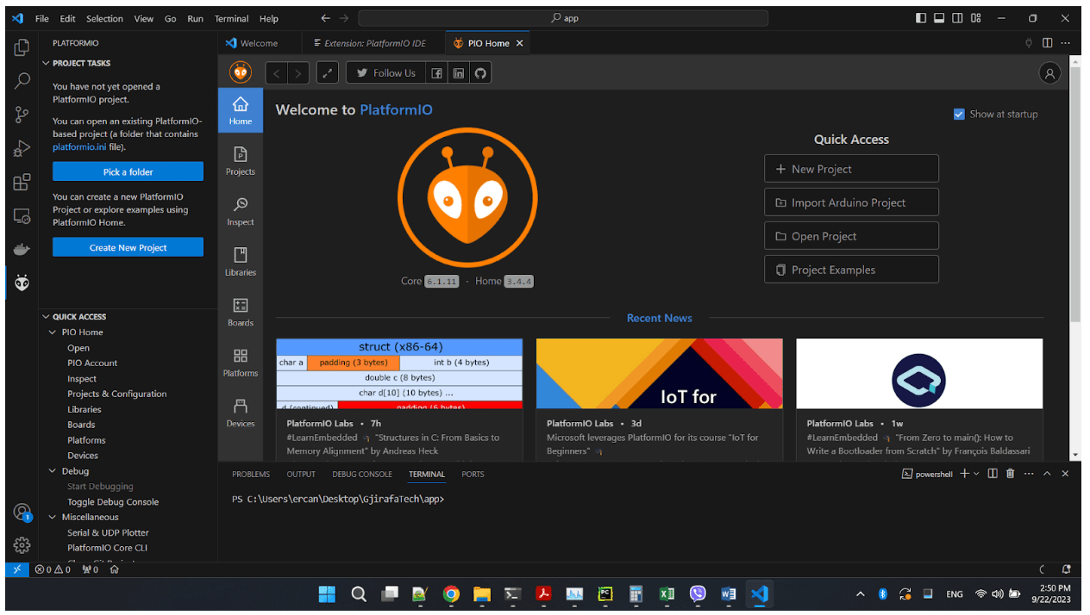The height and width of the screenshot is (615, 1090).
Task: Switch to the DEBUG CONSOLE panel tab
Action: pyautogui.click(x=362, y=474)
